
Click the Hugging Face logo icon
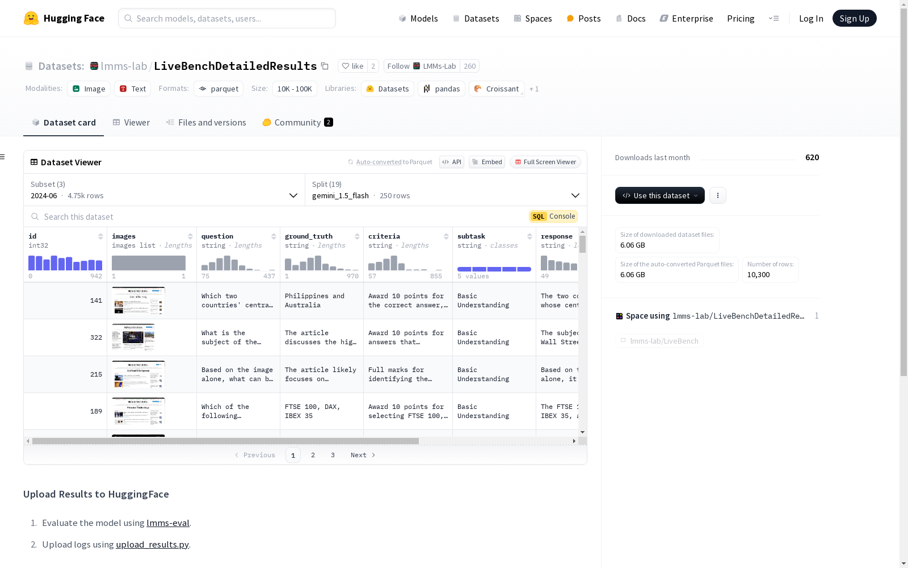(x=31, y=18)
